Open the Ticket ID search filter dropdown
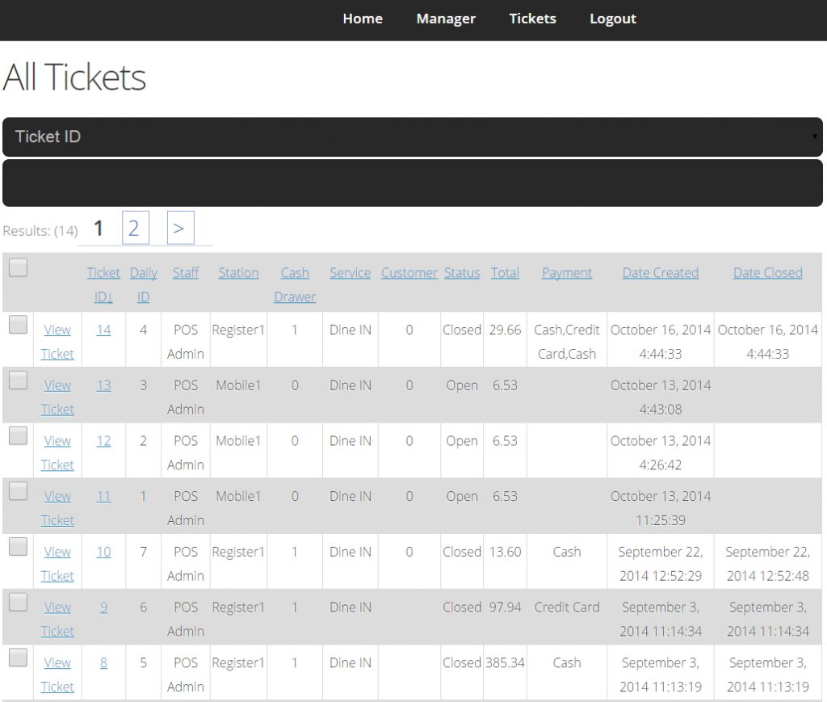 point(413,137)
